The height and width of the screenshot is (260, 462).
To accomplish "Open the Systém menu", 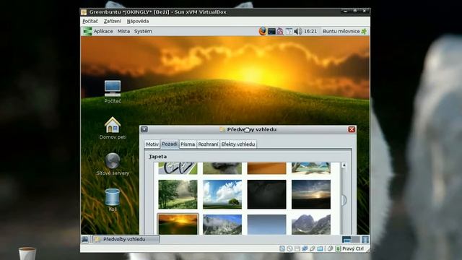I will coord(143,31).
